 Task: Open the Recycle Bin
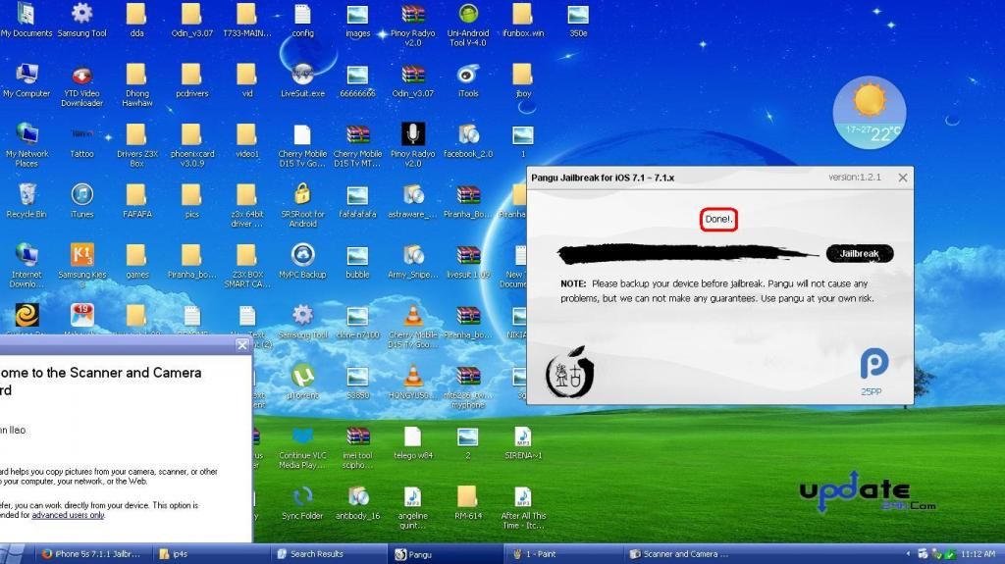click(26, 194)
